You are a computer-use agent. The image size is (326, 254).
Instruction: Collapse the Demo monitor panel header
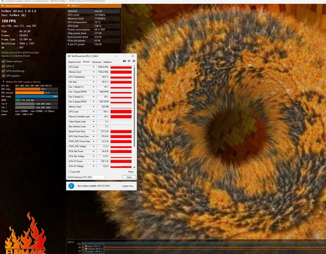[3, 6]
